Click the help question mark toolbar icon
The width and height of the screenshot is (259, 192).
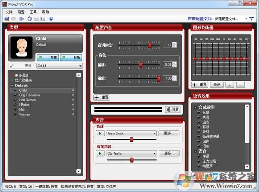[x=51, y=19]
